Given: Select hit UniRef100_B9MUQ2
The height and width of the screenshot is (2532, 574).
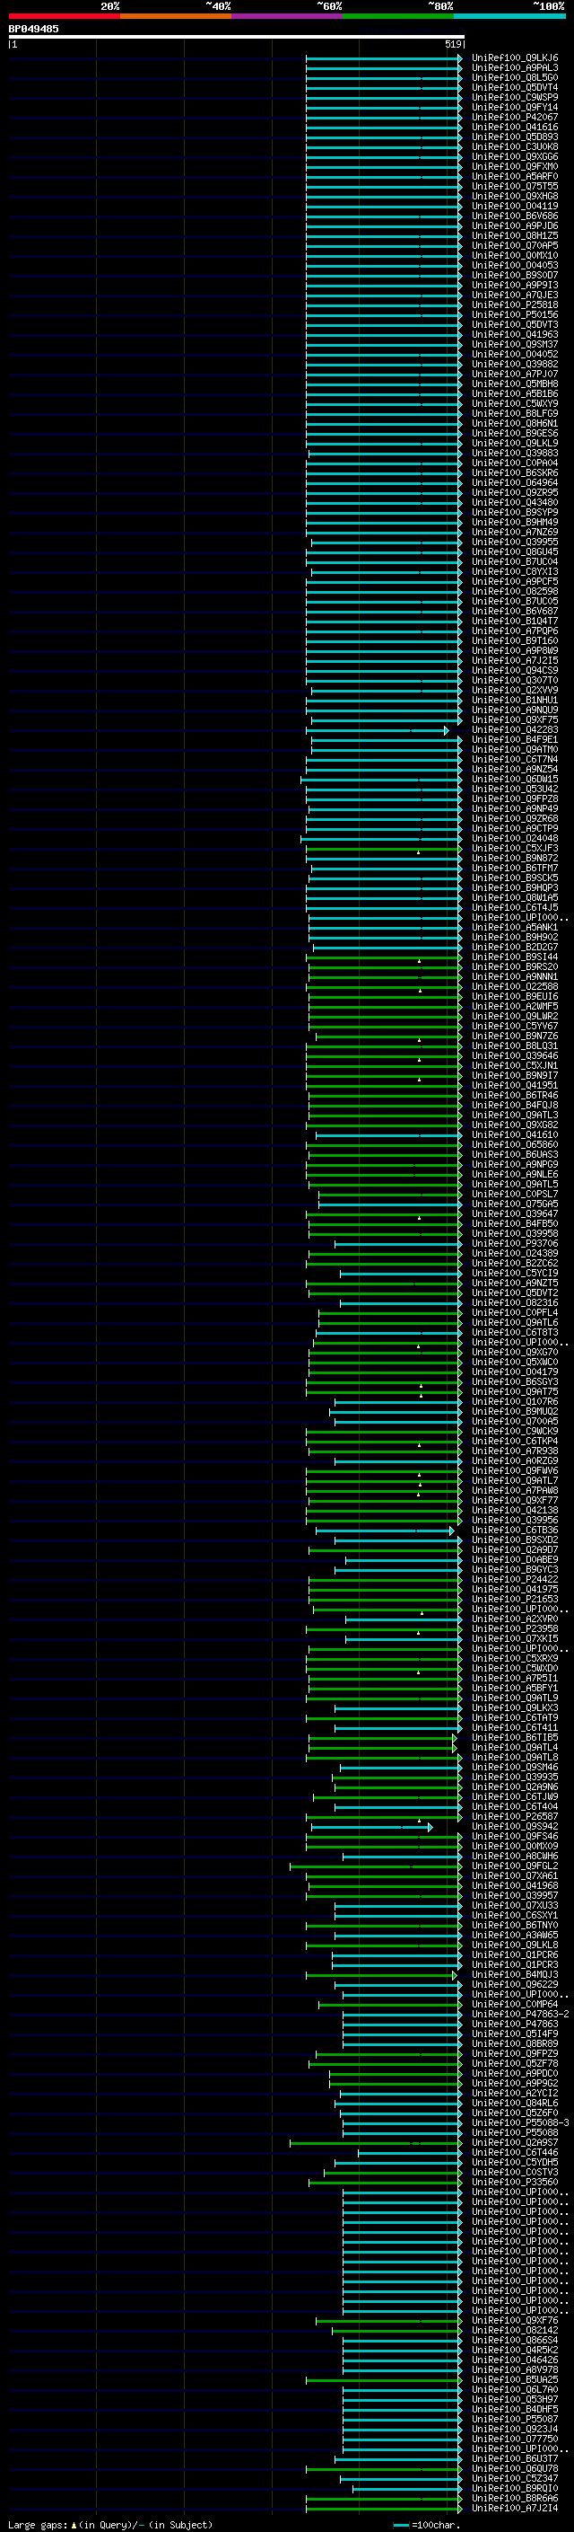Looking at the screenshot, I should (515, 1411).
